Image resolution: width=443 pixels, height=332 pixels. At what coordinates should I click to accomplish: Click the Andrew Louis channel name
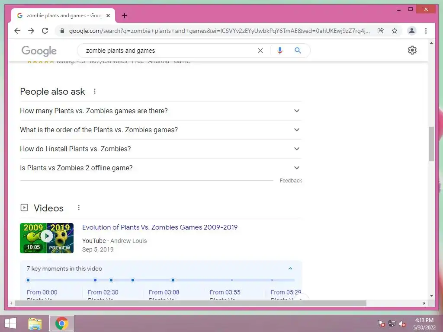(128, 241)
